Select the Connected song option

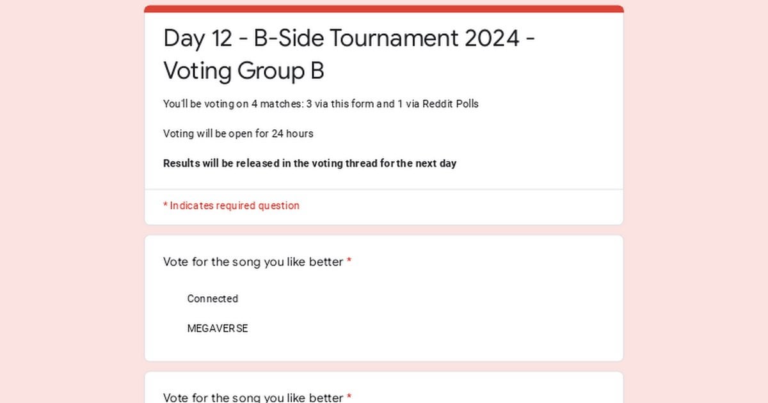point(212,299)
